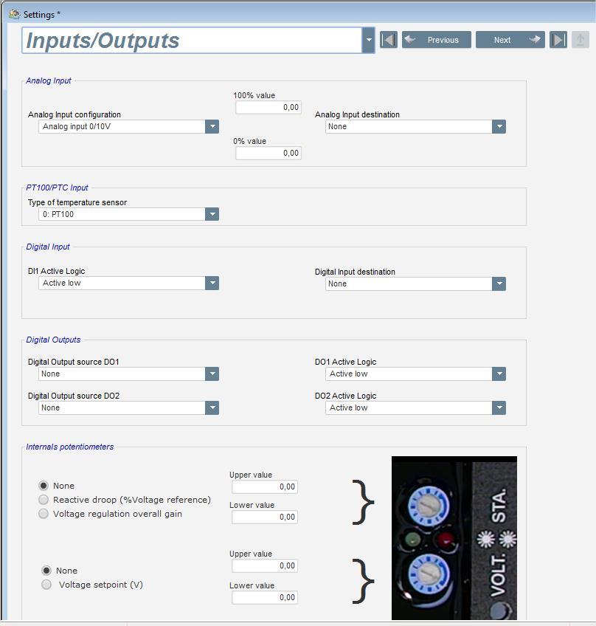The height and width of the screenshot is (626, 596).
Task: Click the PT100/PTC Input group title
Action: (57, 188)
